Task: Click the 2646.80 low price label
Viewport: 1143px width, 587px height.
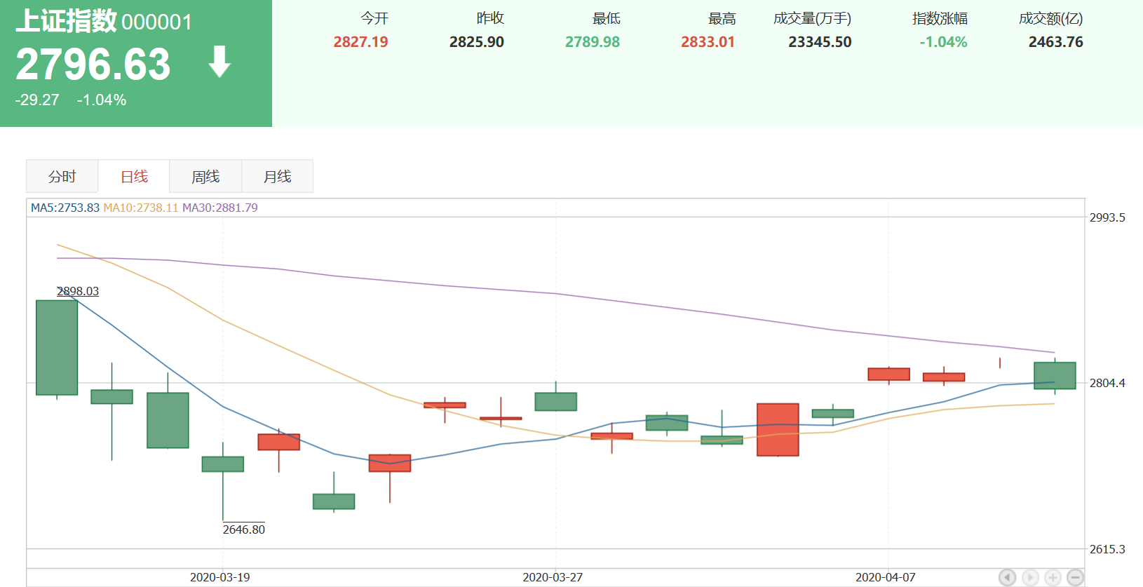Action: (x=244, y=529)
